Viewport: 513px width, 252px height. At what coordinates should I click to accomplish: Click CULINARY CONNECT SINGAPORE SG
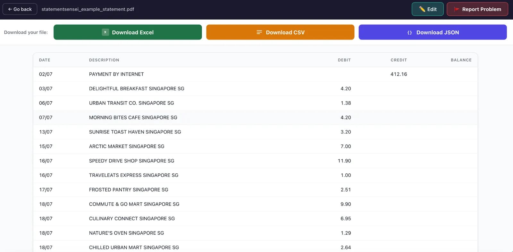click(132, 218)
